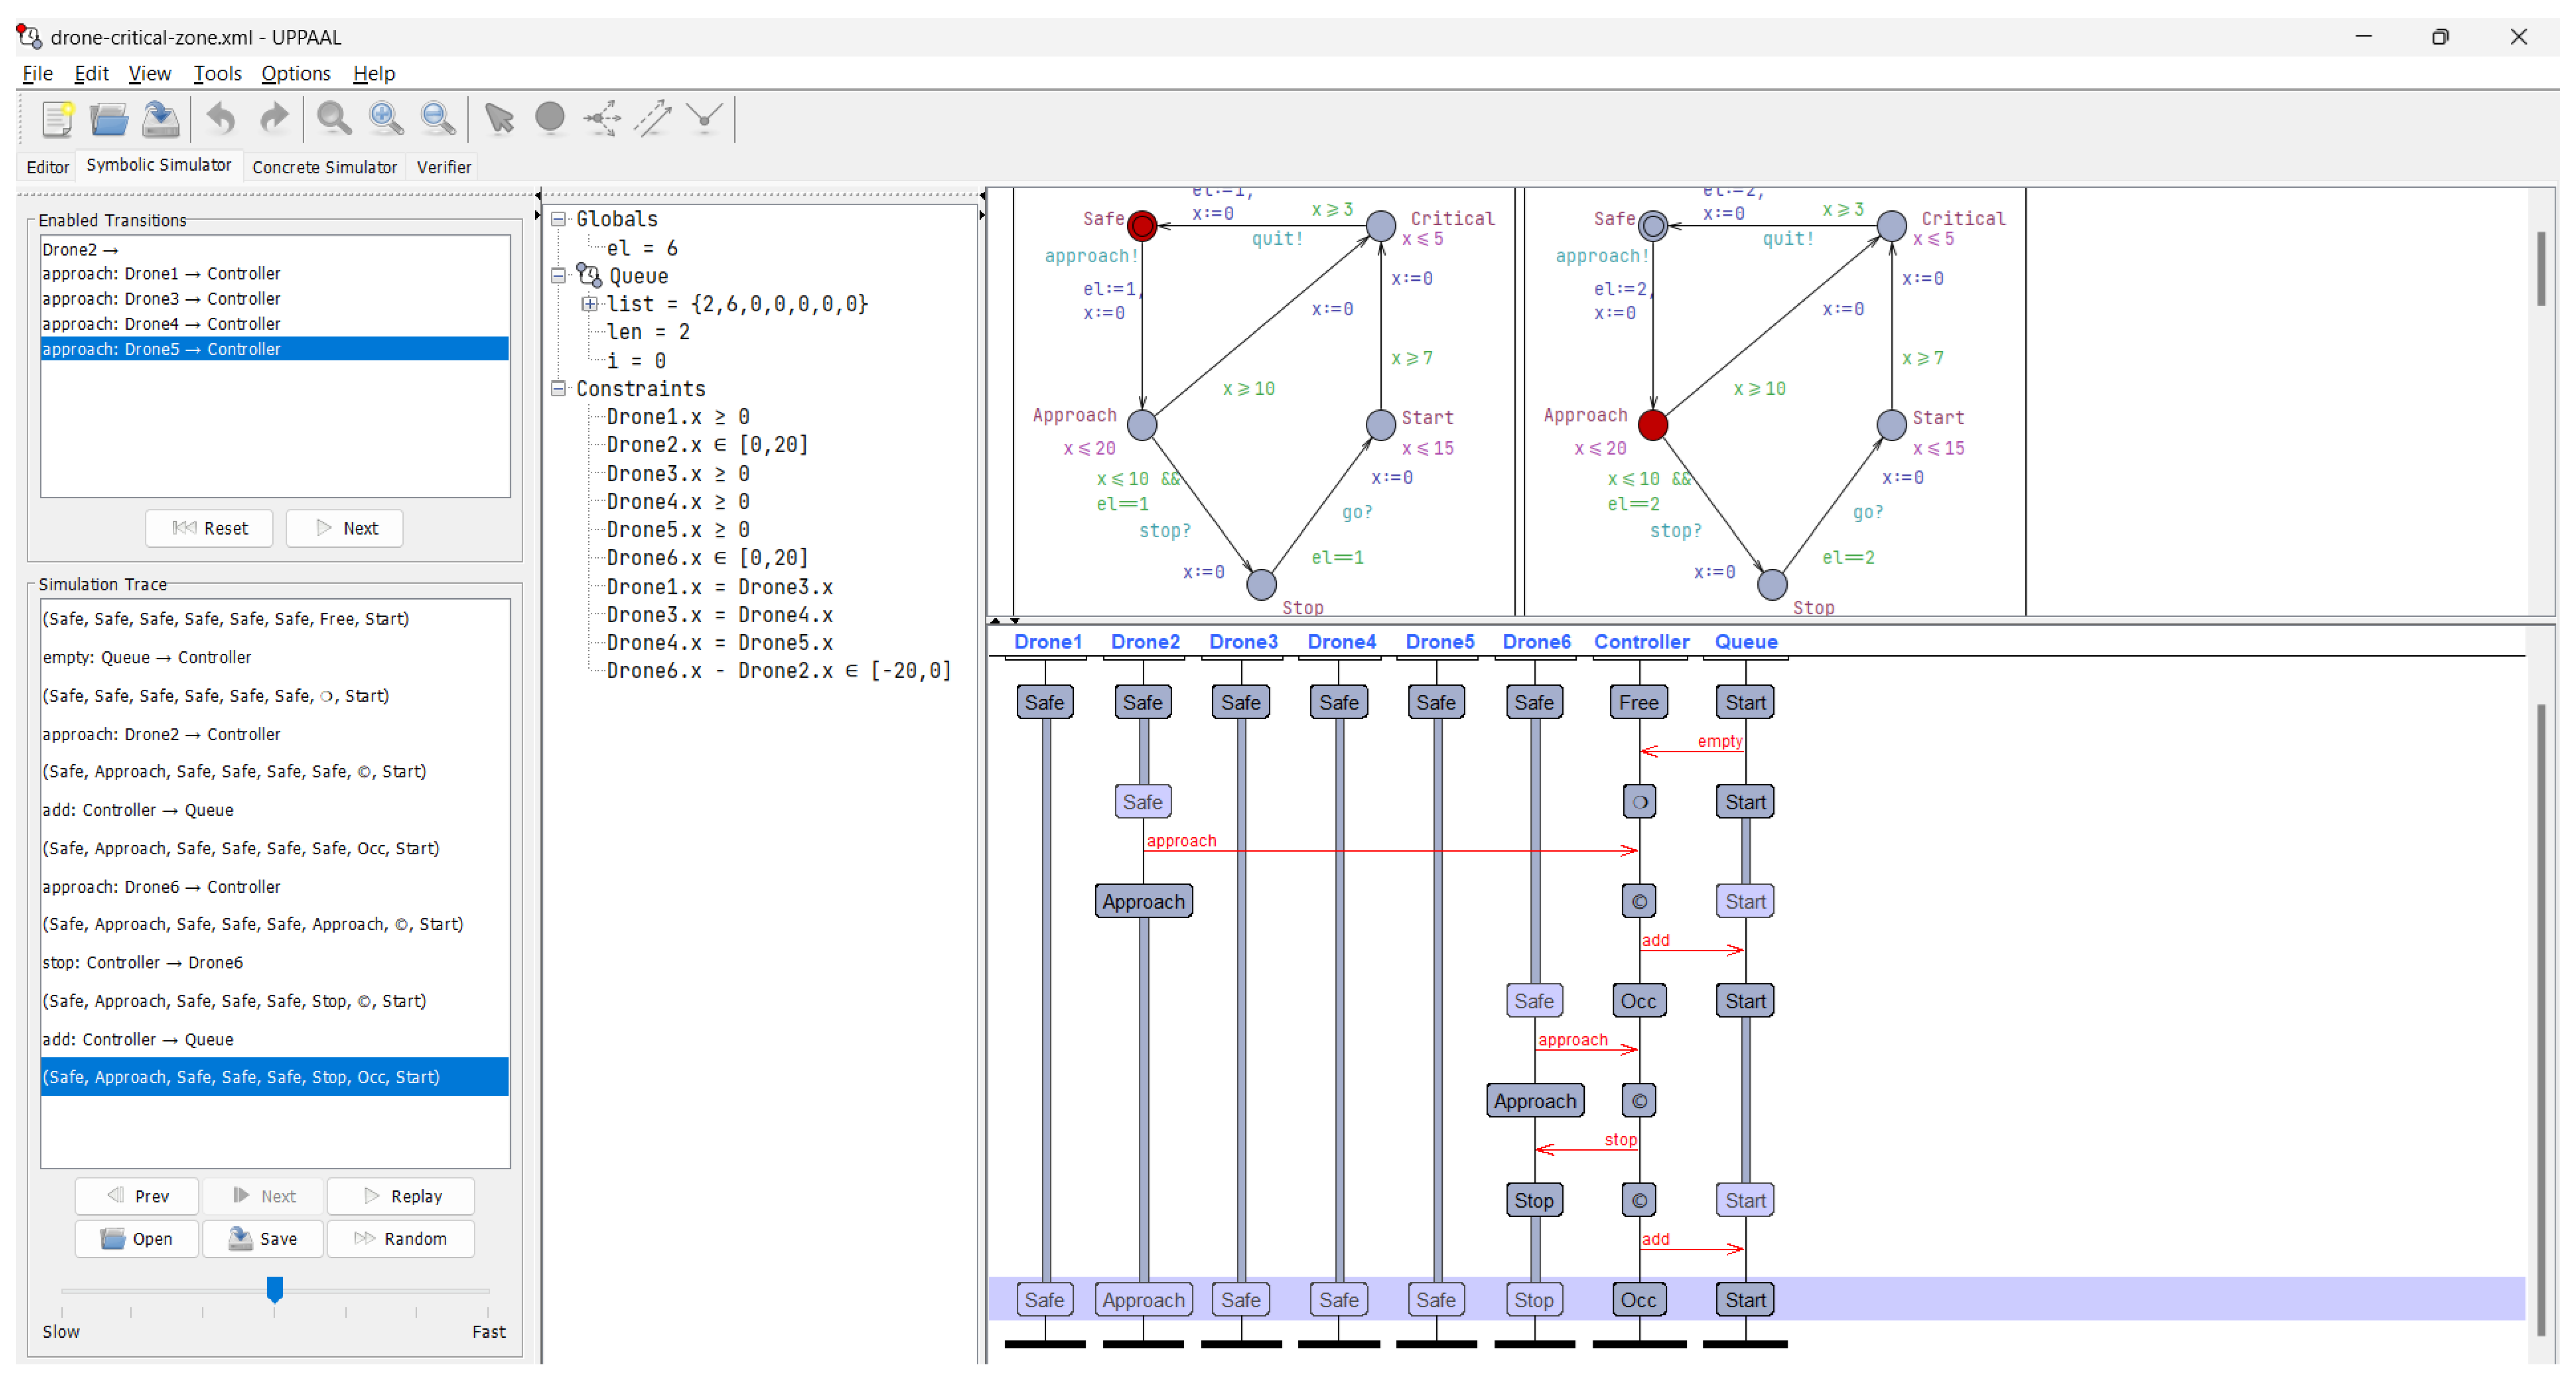Screen dimensions: 2576x1383
Task: Click the Reset button
Action: 209,528
